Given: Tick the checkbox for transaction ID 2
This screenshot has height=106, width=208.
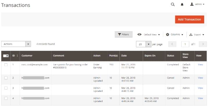Looking at the screenshot, I should (6, 78).
